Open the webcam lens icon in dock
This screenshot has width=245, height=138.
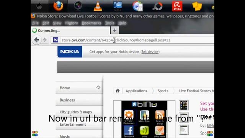click(x=78, y=5)
